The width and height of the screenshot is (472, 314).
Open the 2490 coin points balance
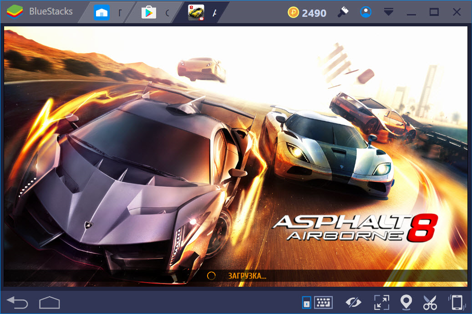point(307,13)
